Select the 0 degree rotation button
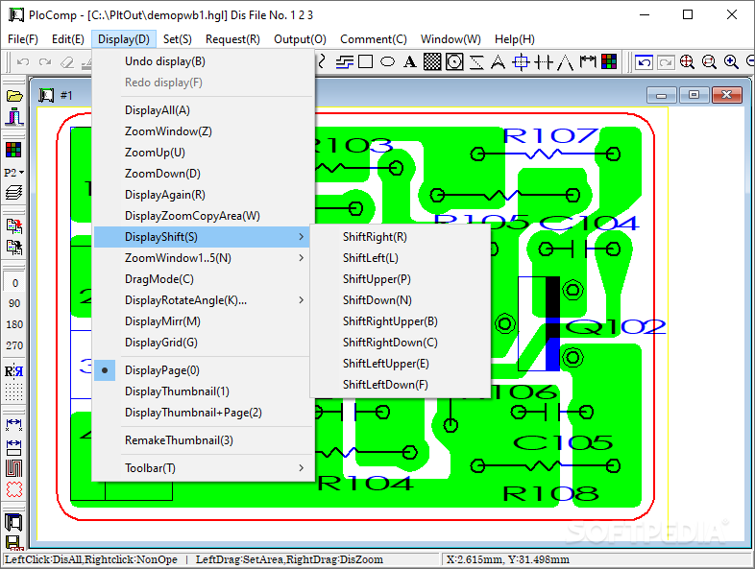 14,283
